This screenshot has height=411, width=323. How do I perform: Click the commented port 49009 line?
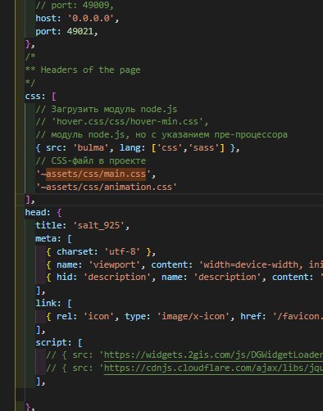coord(75,5)
